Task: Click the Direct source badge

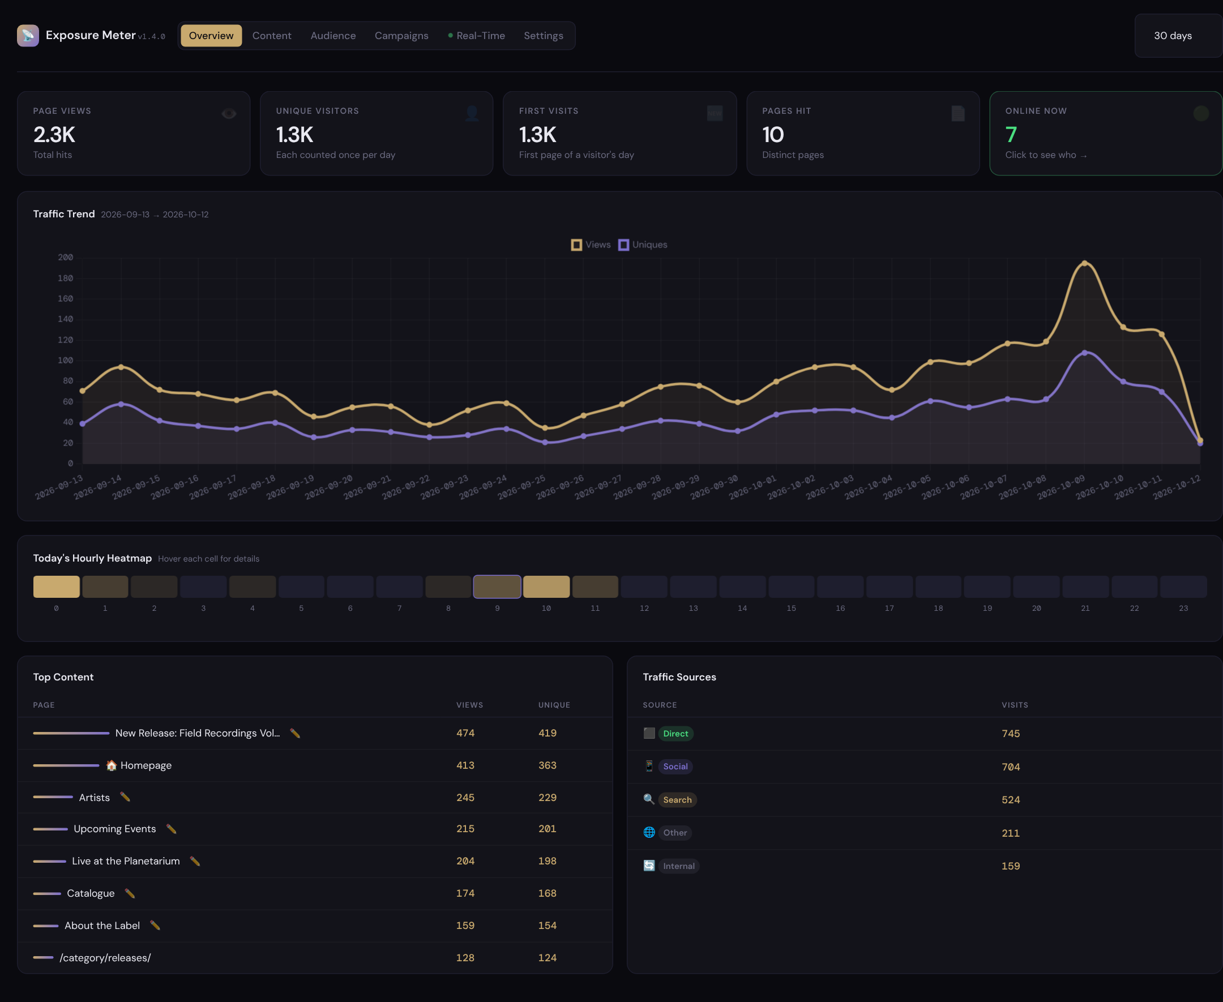Action: (x=676, y=734)
